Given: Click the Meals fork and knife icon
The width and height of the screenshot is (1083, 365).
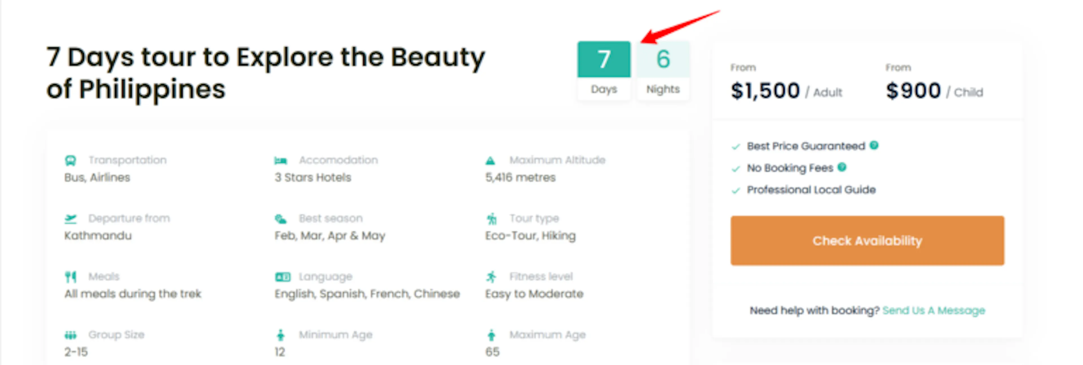Looking at the screenshot, I should (70, 277).
